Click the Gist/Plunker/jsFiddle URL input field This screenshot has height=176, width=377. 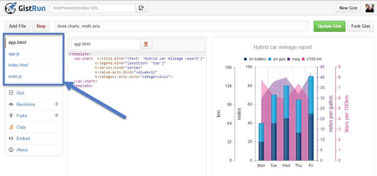93,8
